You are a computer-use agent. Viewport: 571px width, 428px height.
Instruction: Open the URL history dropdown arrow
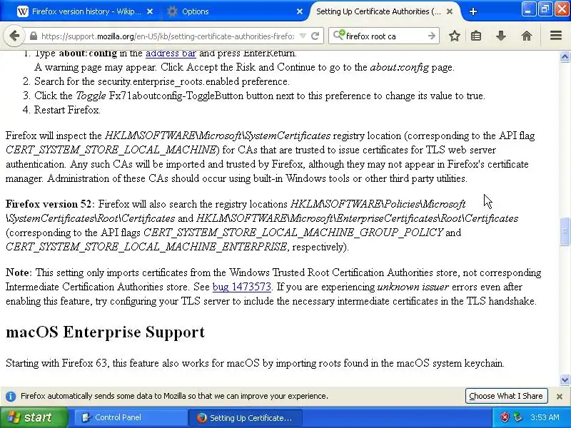(x=303, y=36)
